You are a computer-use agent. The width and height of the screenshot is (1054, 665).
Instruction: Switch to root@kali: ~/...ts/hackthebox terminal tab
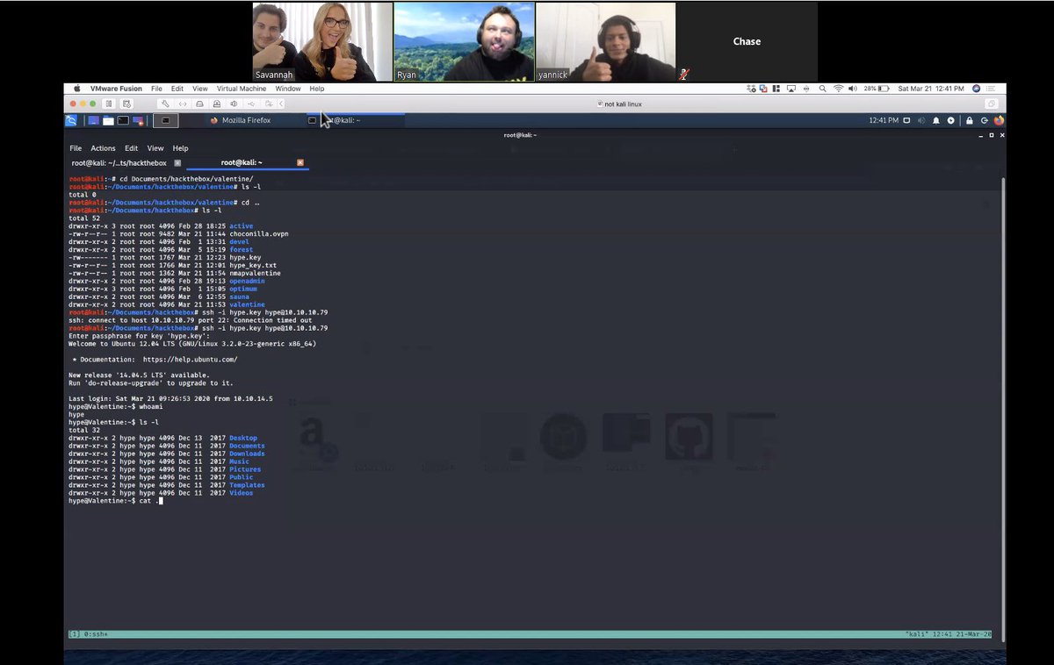119,163
